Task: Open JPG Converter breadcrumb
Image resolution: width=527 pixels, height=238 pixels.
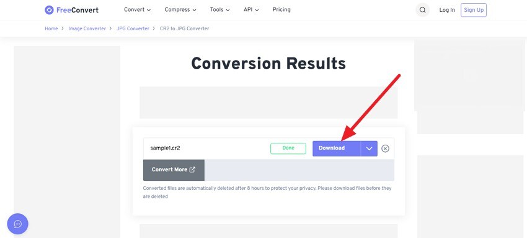Action: click(x=133, y=29)
